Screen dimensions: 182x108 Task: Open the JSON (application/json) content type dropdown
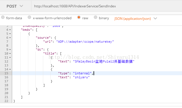tap(136, 19)
